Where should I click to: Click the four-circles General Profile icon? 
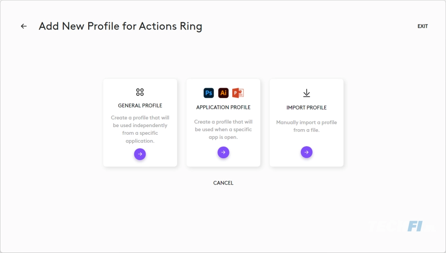pyautogui.click(x=140, y=92)
